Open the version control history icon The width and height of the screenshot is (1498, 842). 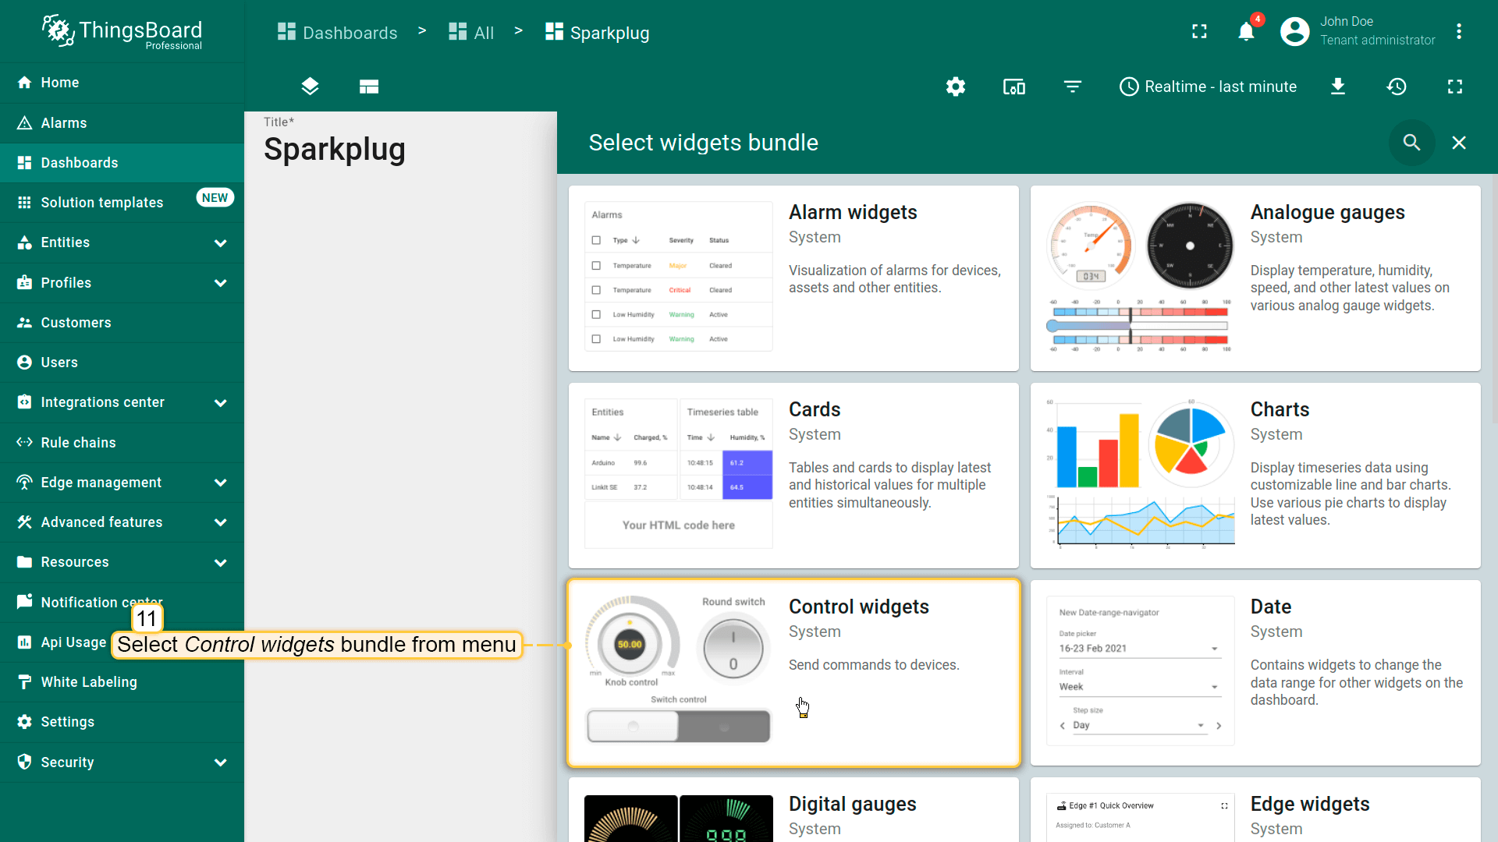pyautogui.click(x=1397, y=87)
